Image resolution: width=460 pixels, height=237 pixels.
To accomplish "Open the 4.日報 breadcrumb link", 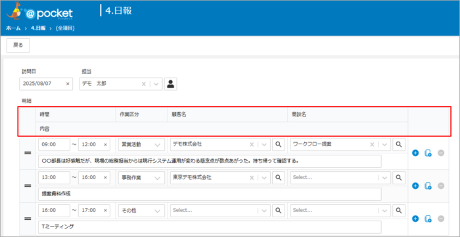I will coord(38,28).
